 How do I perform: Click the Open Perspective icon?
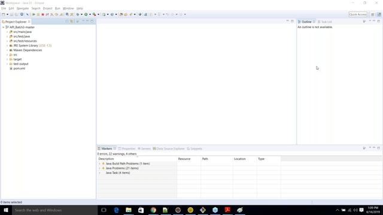coord(372,14)
